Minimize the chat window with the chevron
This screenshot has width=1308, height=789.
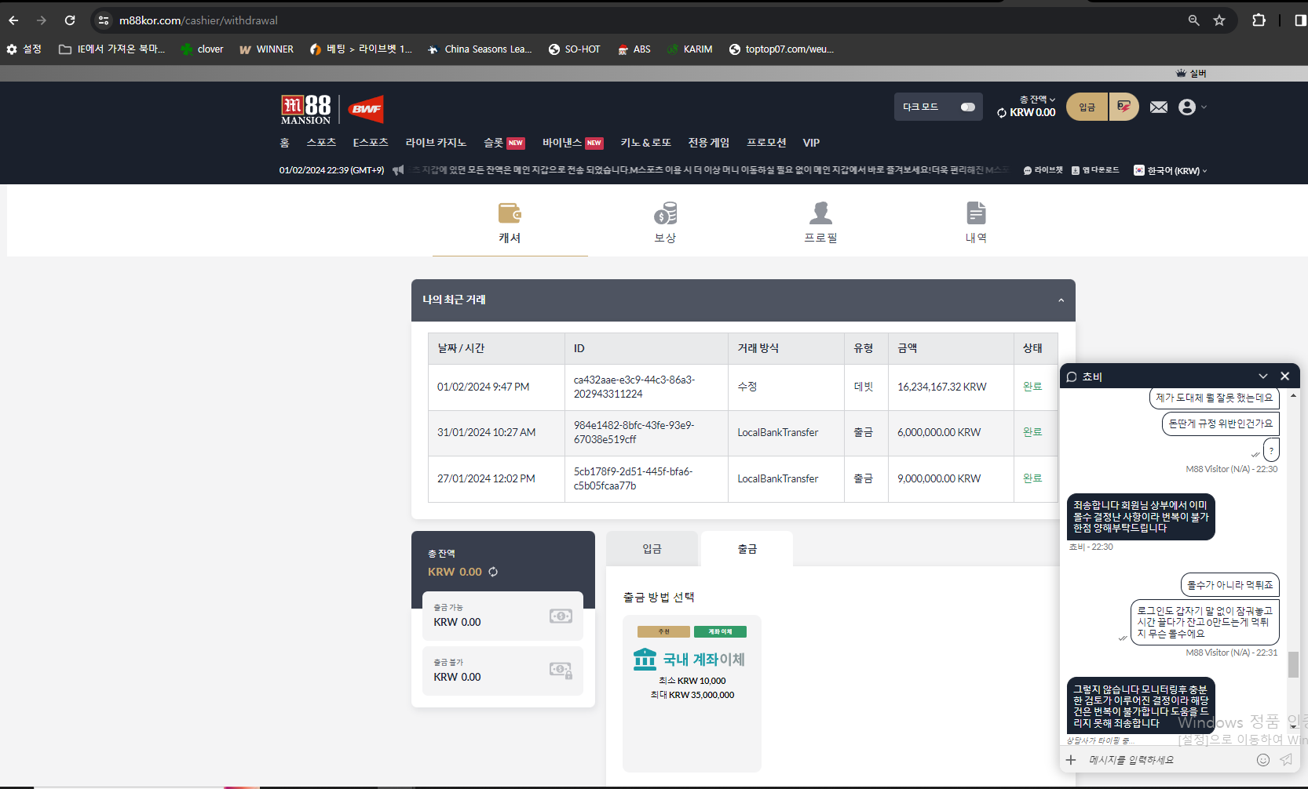point(1262,376)
